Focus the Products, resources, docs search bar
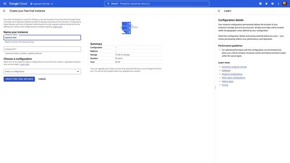This screenshot has height=163, width=290. coord(157,4)
